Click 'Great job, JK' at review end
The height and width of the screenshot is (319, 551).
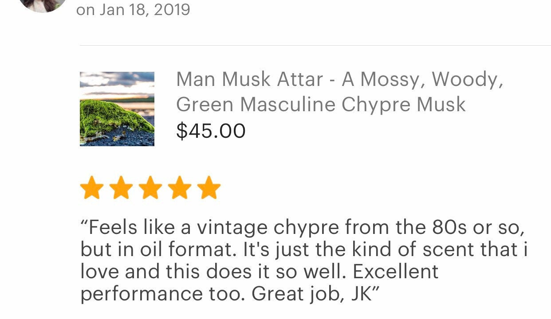pos(315,294)
